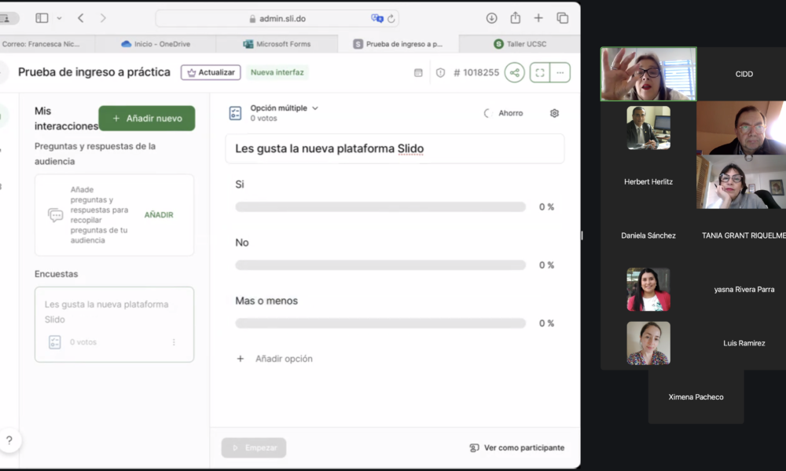Select yasna Rivera Parra participant tile
This screenshot has height=471, width=786.
[x=744, y=290]
